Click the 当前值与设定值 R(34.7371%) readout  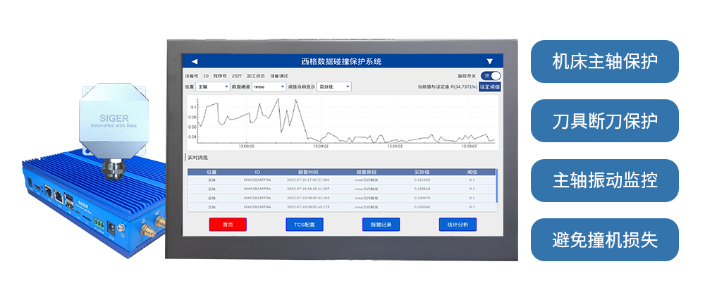pos(448,87)
